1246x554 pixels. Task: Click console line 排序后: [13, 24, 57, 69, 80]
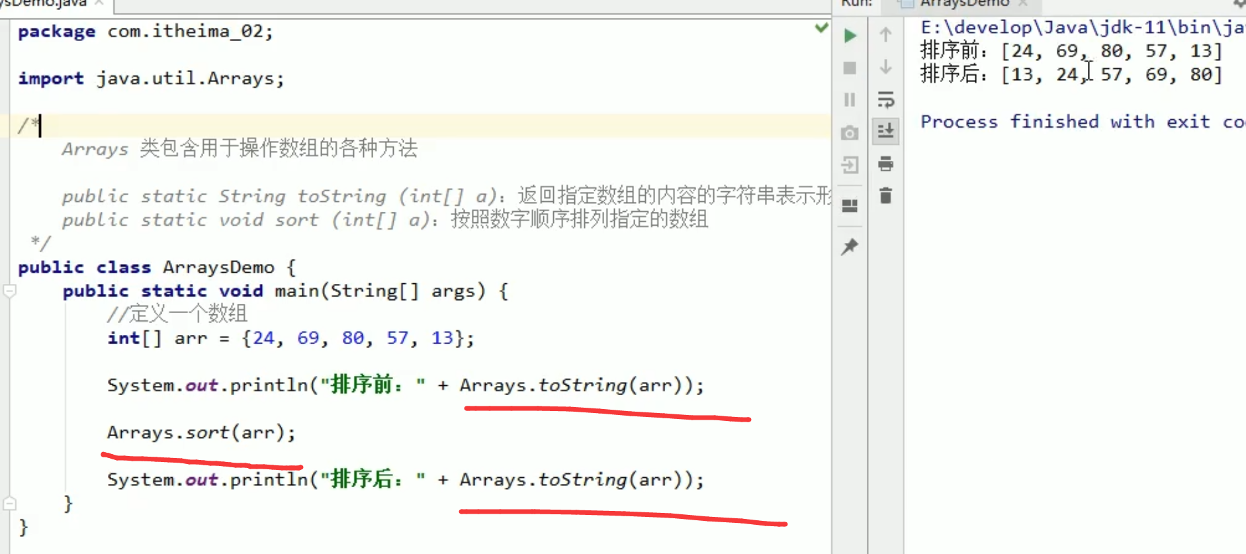coord(1071,74)
